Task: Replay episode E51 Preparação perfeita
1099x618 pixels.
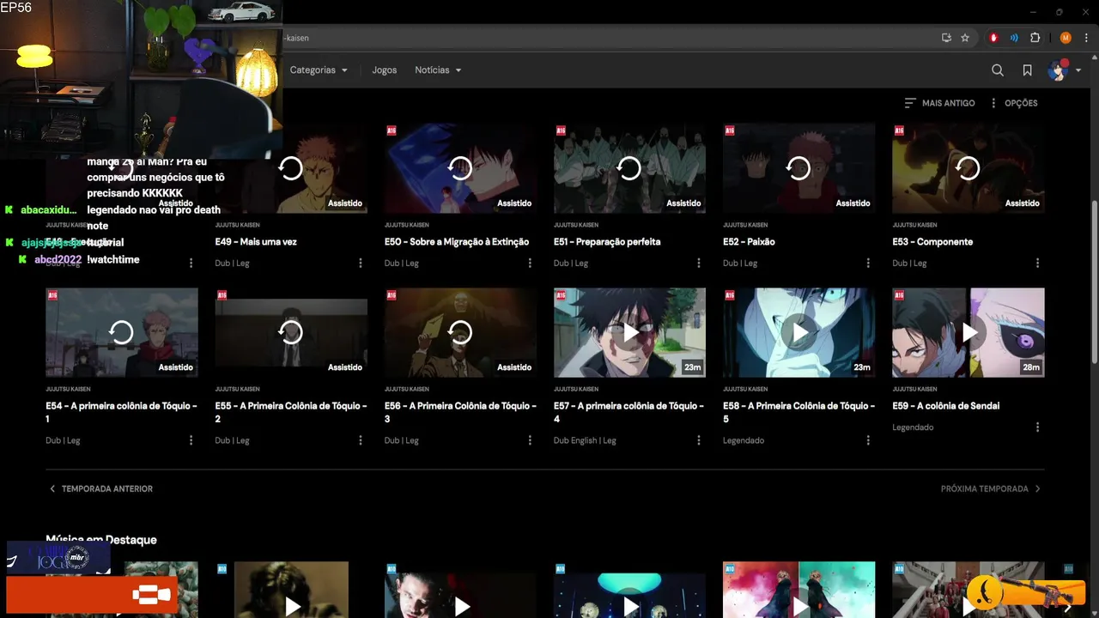Action: [x=629, y=168]
